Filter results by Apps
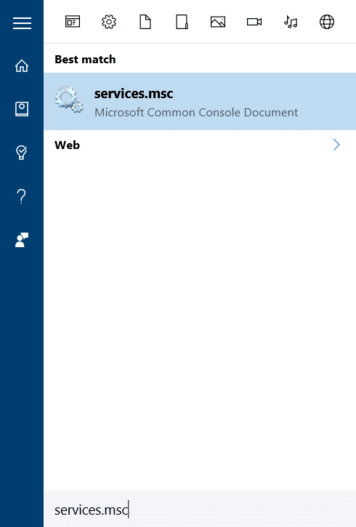 73,22
